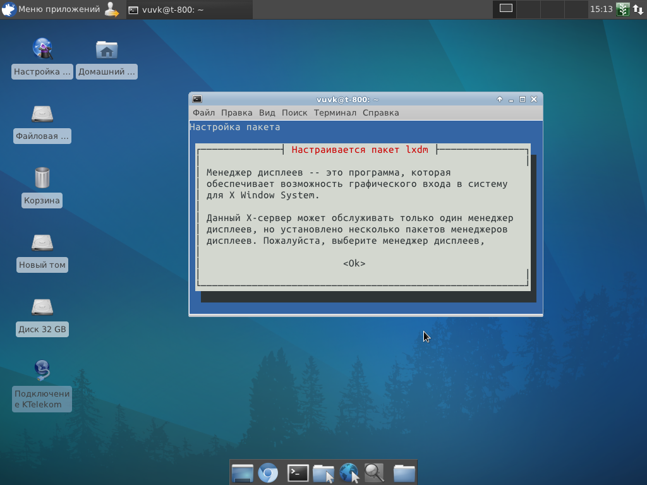Click the green notification tray icon

[x=622, y=9]
